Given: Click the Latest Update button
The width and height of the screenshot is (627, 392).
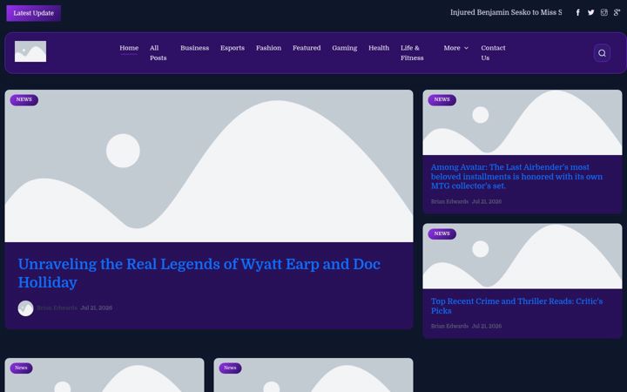Looking at the screenshot, I should (x=34, y=13).
